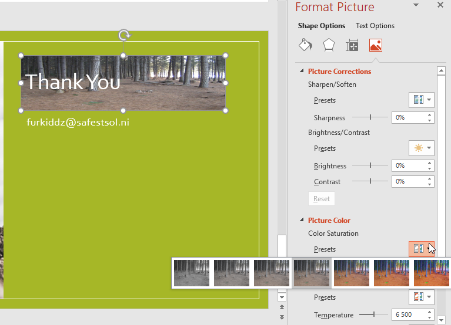
Task: Close the Format Picture pane
Action: coord(440,5)
